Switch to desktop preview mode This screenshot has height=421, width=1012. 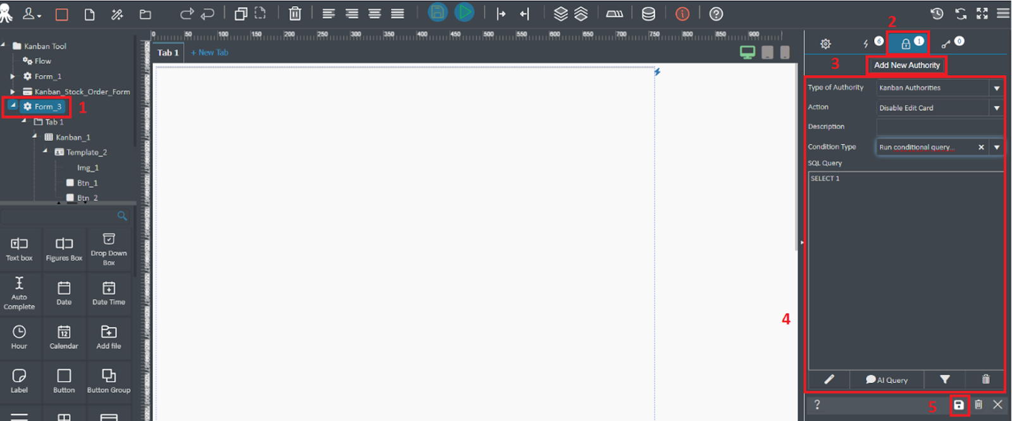[748, 52]
